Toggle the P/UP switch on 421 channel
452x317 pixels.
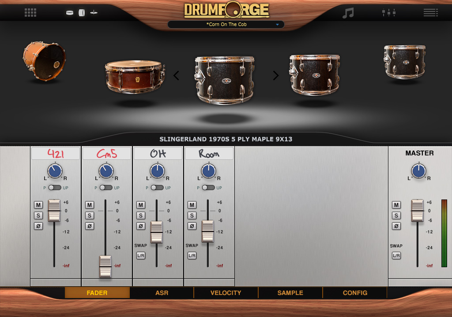coord(55,188)
